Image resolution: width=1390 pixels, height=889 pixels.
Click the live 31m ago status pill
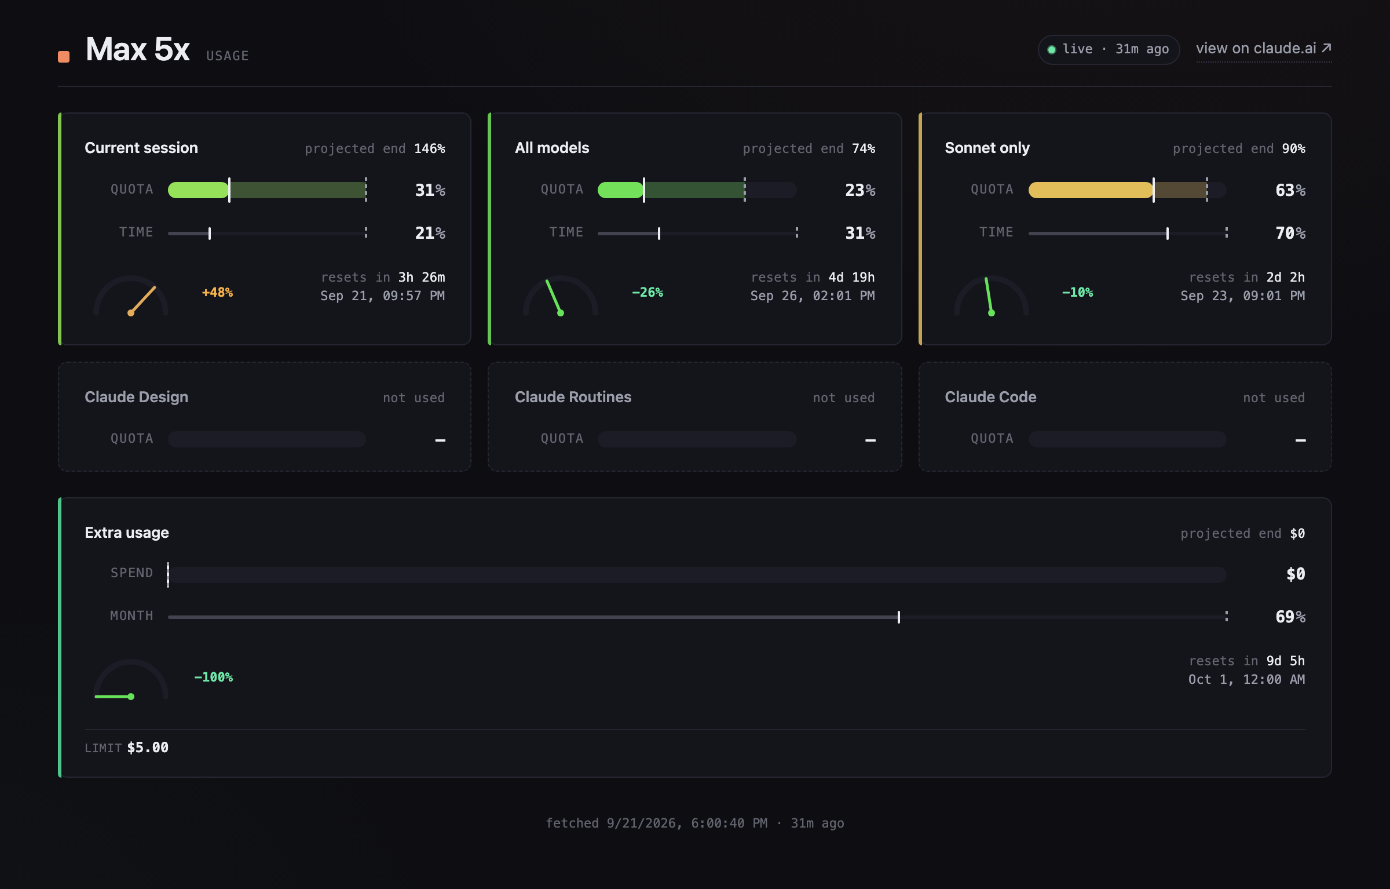click(x=1109, y=49)
